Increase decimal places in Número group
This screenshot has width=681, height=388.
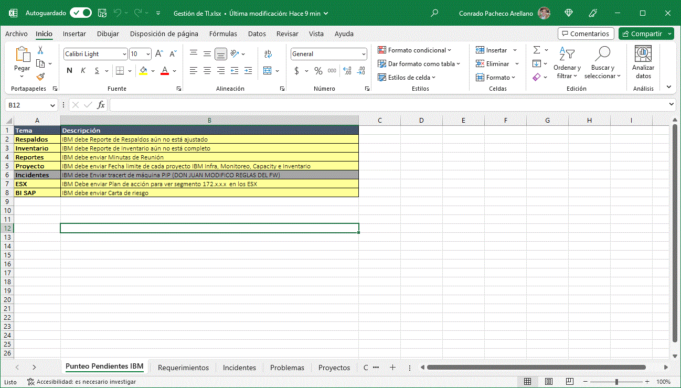click(x=347, y=71)
